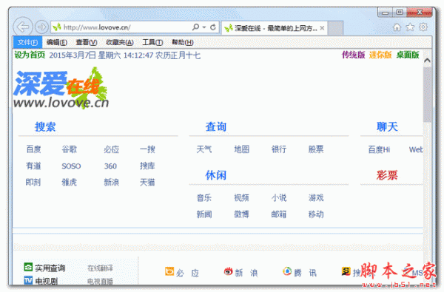Click the 彩票 section heading
This screenshot has width=444, height=292.
387,175
